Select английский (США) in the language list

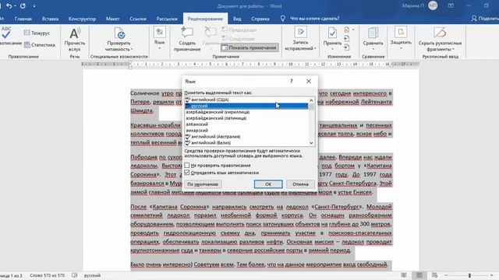246,100
